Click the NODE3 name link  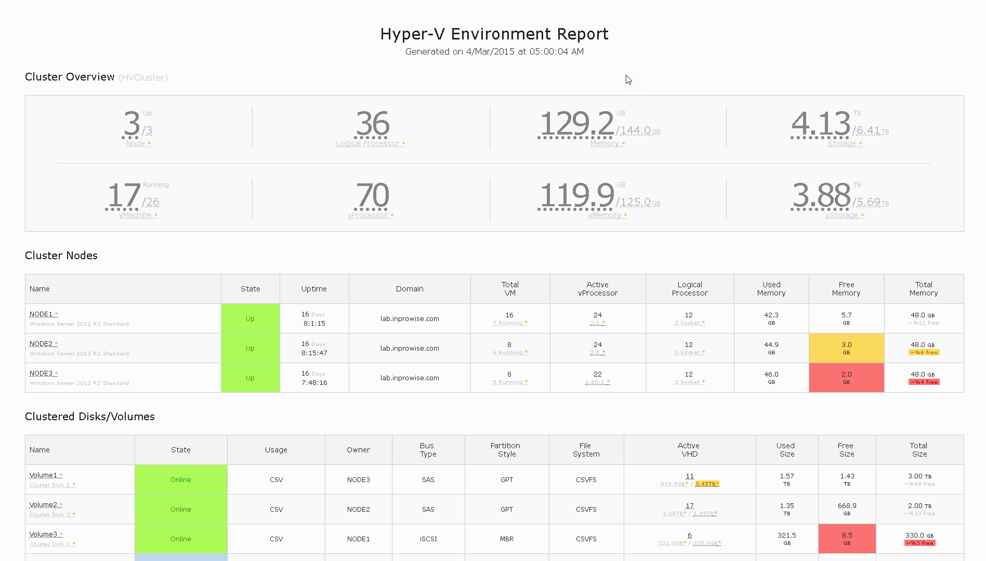pyautogui.click(x=41, y=373)
